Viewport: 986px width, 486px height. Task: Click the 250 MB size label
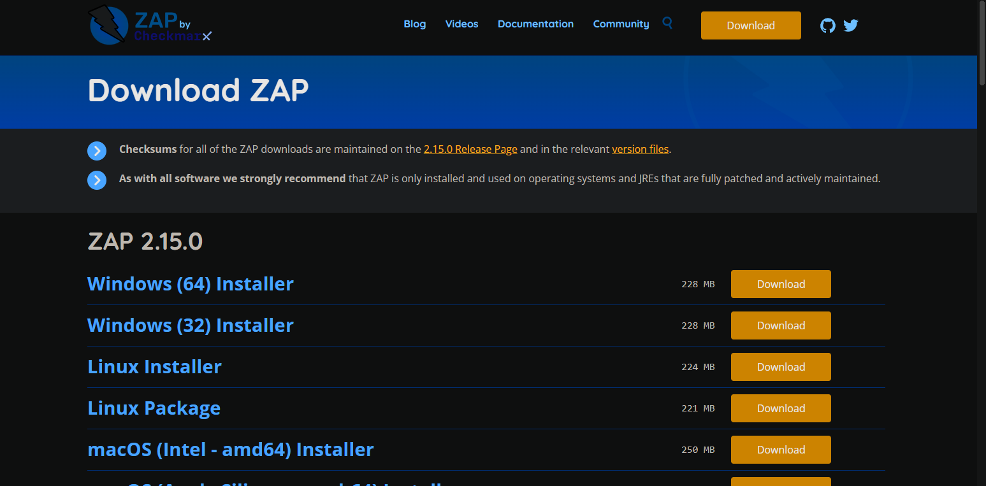click(698, 450)
